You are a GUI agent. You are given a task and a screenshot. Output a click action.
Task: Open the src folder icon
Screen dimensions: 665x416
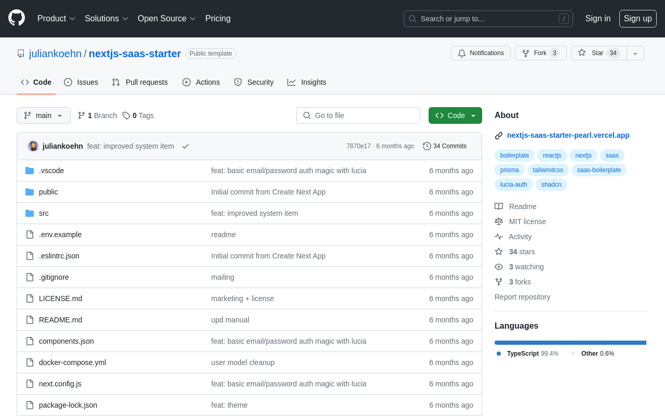(x=30, y=213)
